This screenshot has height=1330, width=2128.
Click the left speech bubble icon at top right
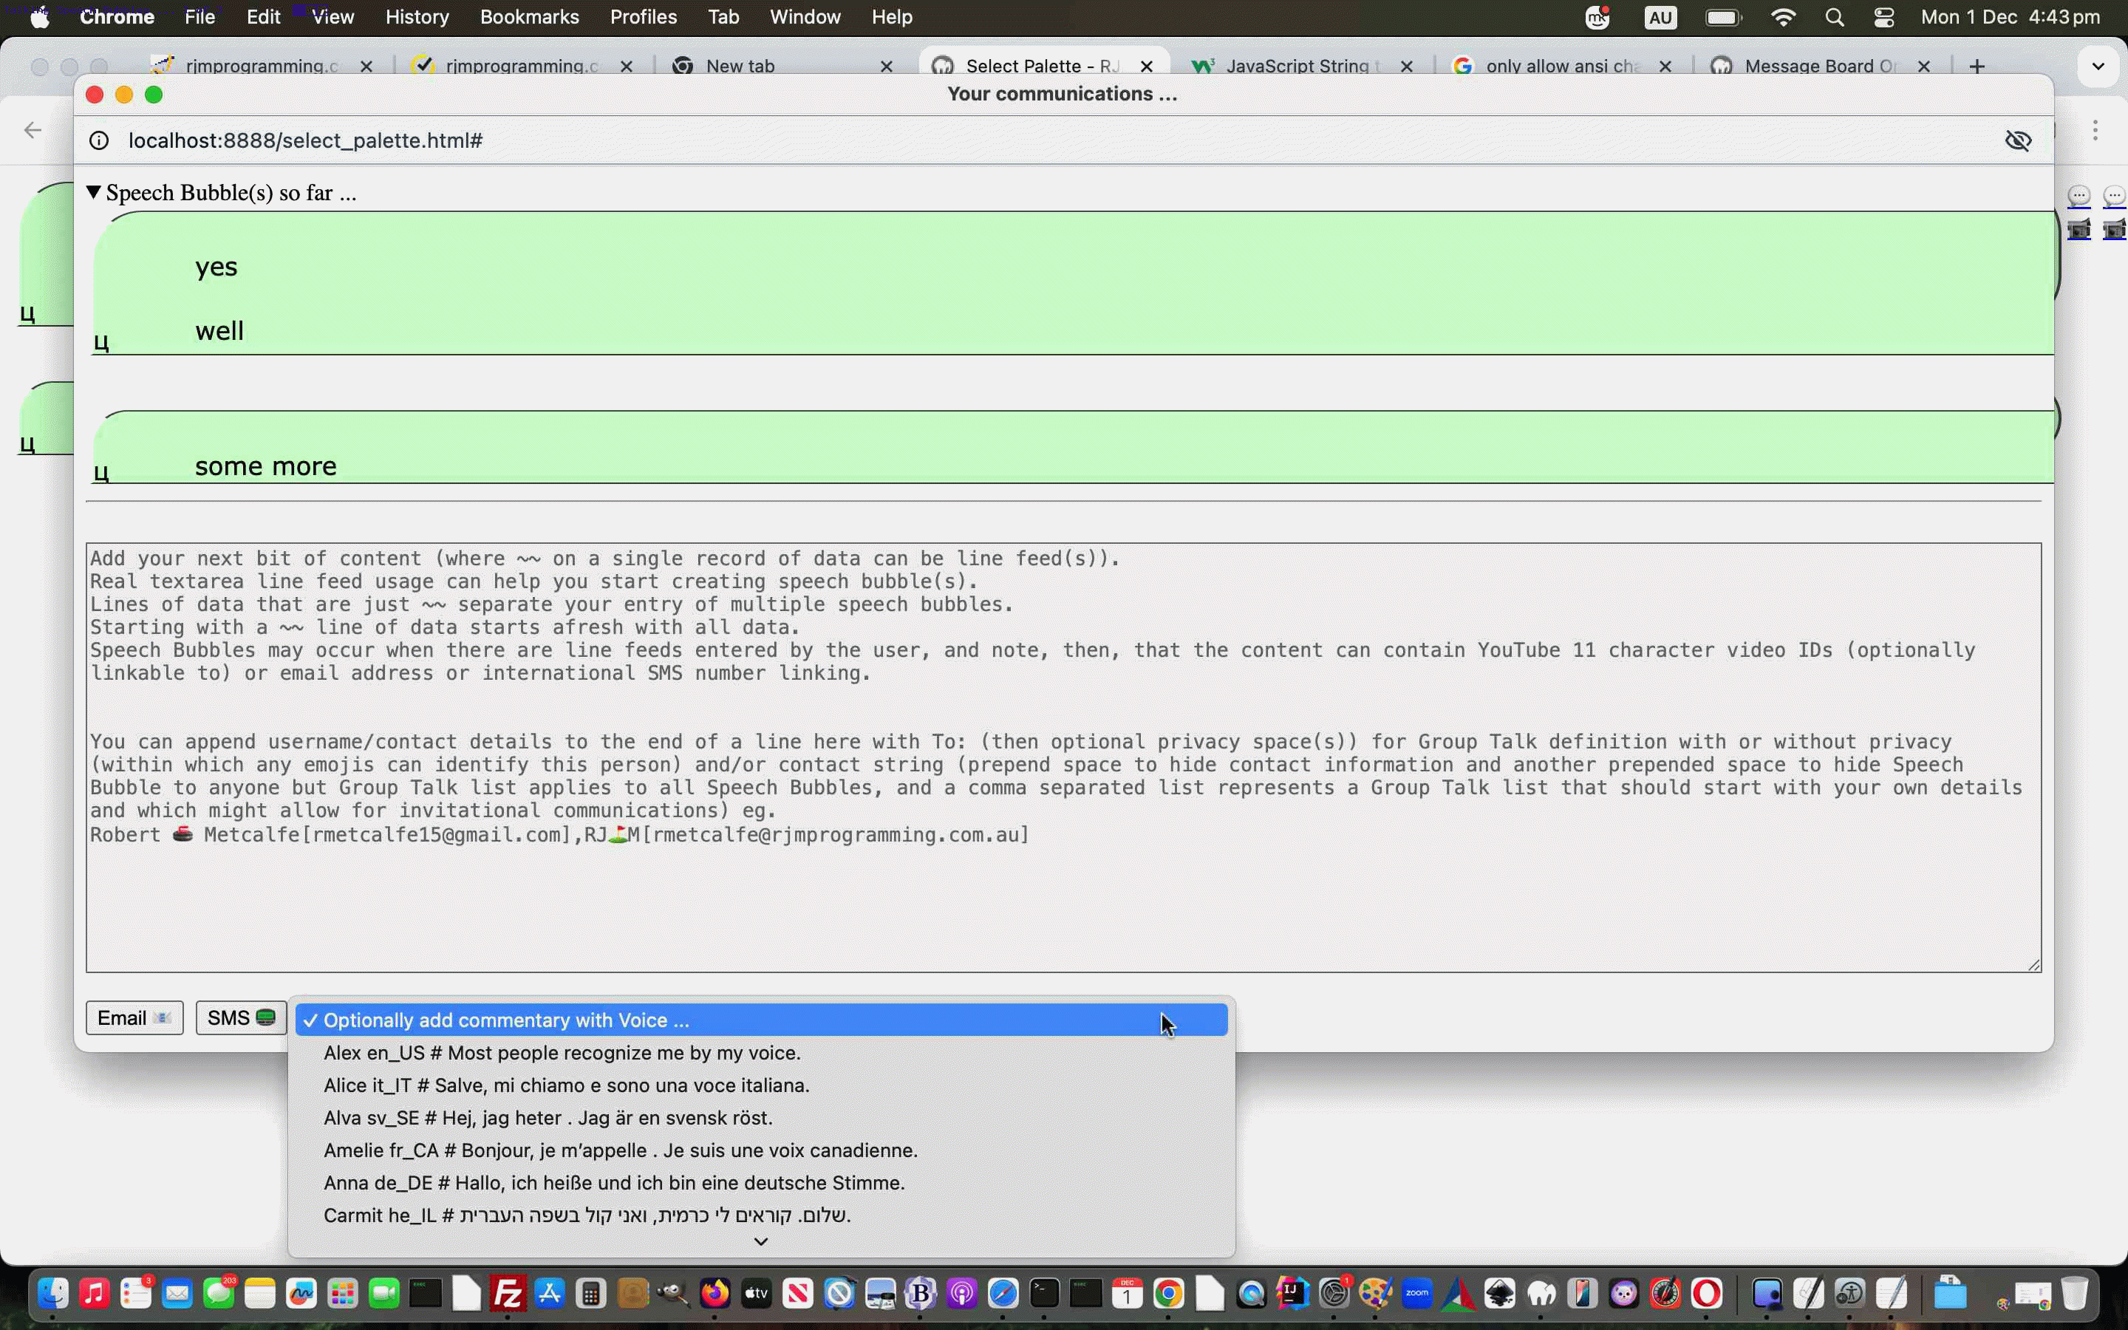2078,195
